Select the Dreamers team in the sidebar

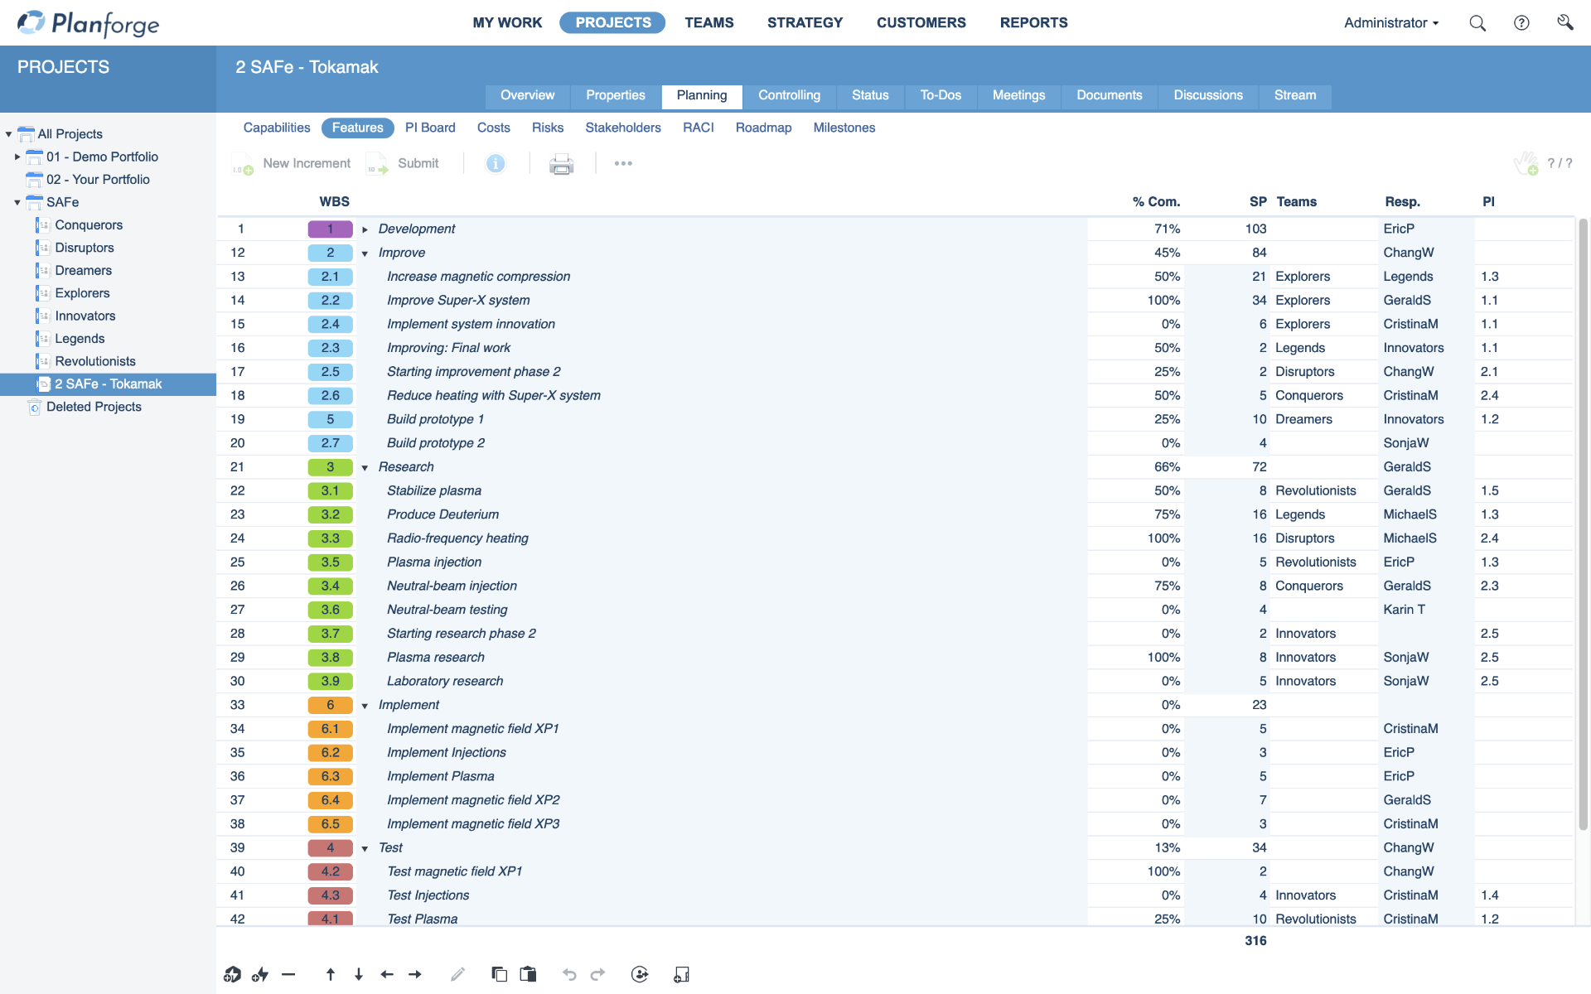[83, 270]
